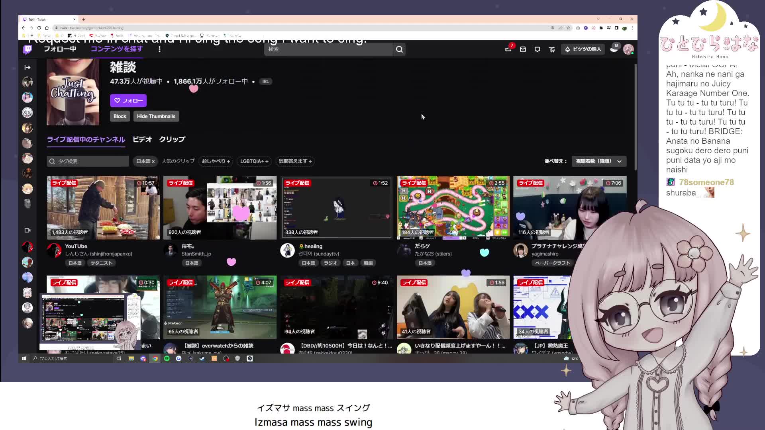Open shinjifromjapanxd channel avatar

click(x=54, y=250)
